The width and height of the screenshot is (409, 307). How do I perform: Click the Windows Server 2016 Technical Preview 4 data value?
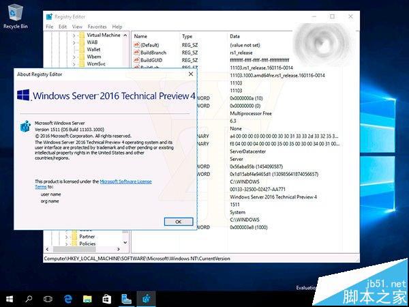[273, 197]
